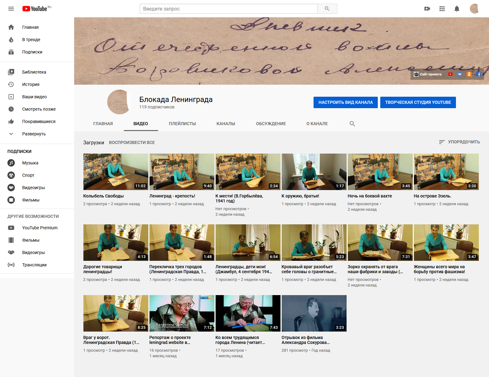Open Понравившиеся videos

tap(37, 121)
